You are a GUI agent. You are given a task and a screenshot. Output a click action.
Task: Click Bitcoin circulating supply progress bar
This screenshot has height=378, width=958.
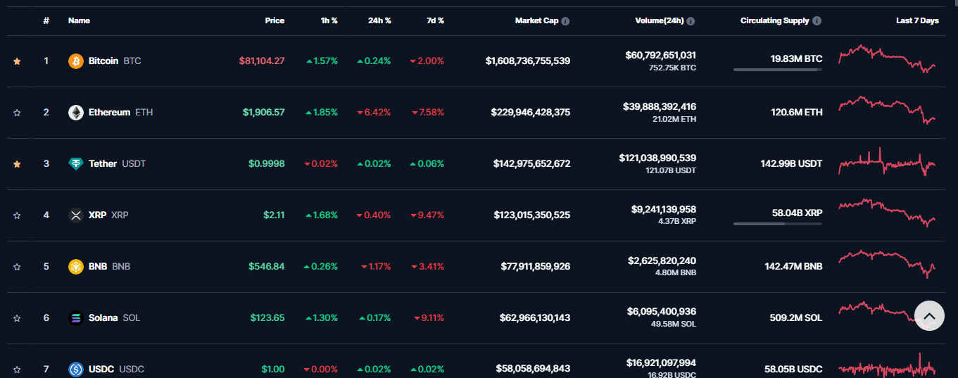point(778,70)
